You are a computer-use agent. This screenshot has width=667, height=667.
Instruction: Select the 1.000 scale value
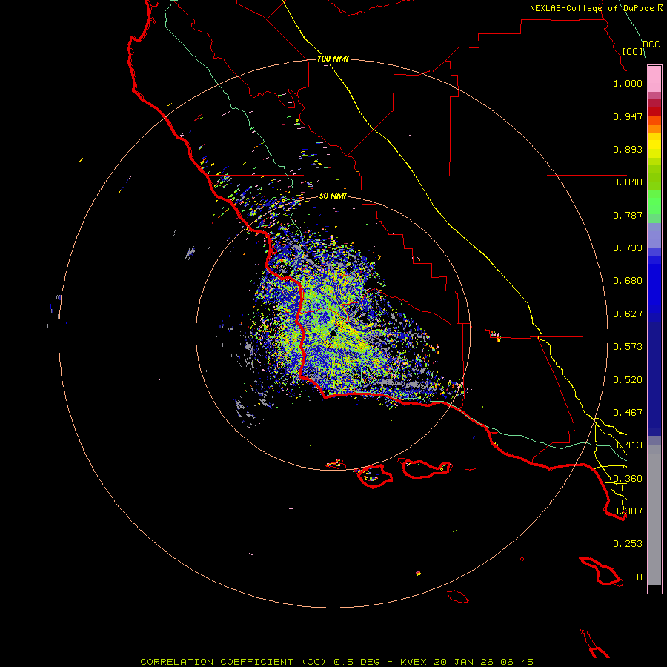coord(628,83)
